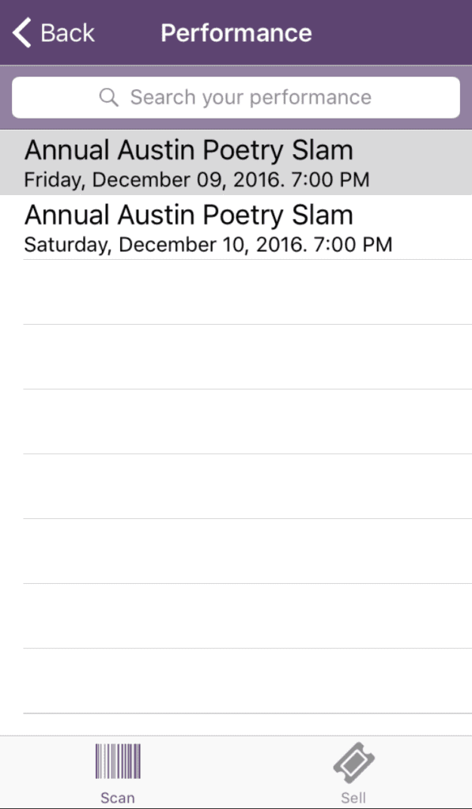Tap the back chevron arrow icon
The image size is (472, 809).
[x=21, y=32]
